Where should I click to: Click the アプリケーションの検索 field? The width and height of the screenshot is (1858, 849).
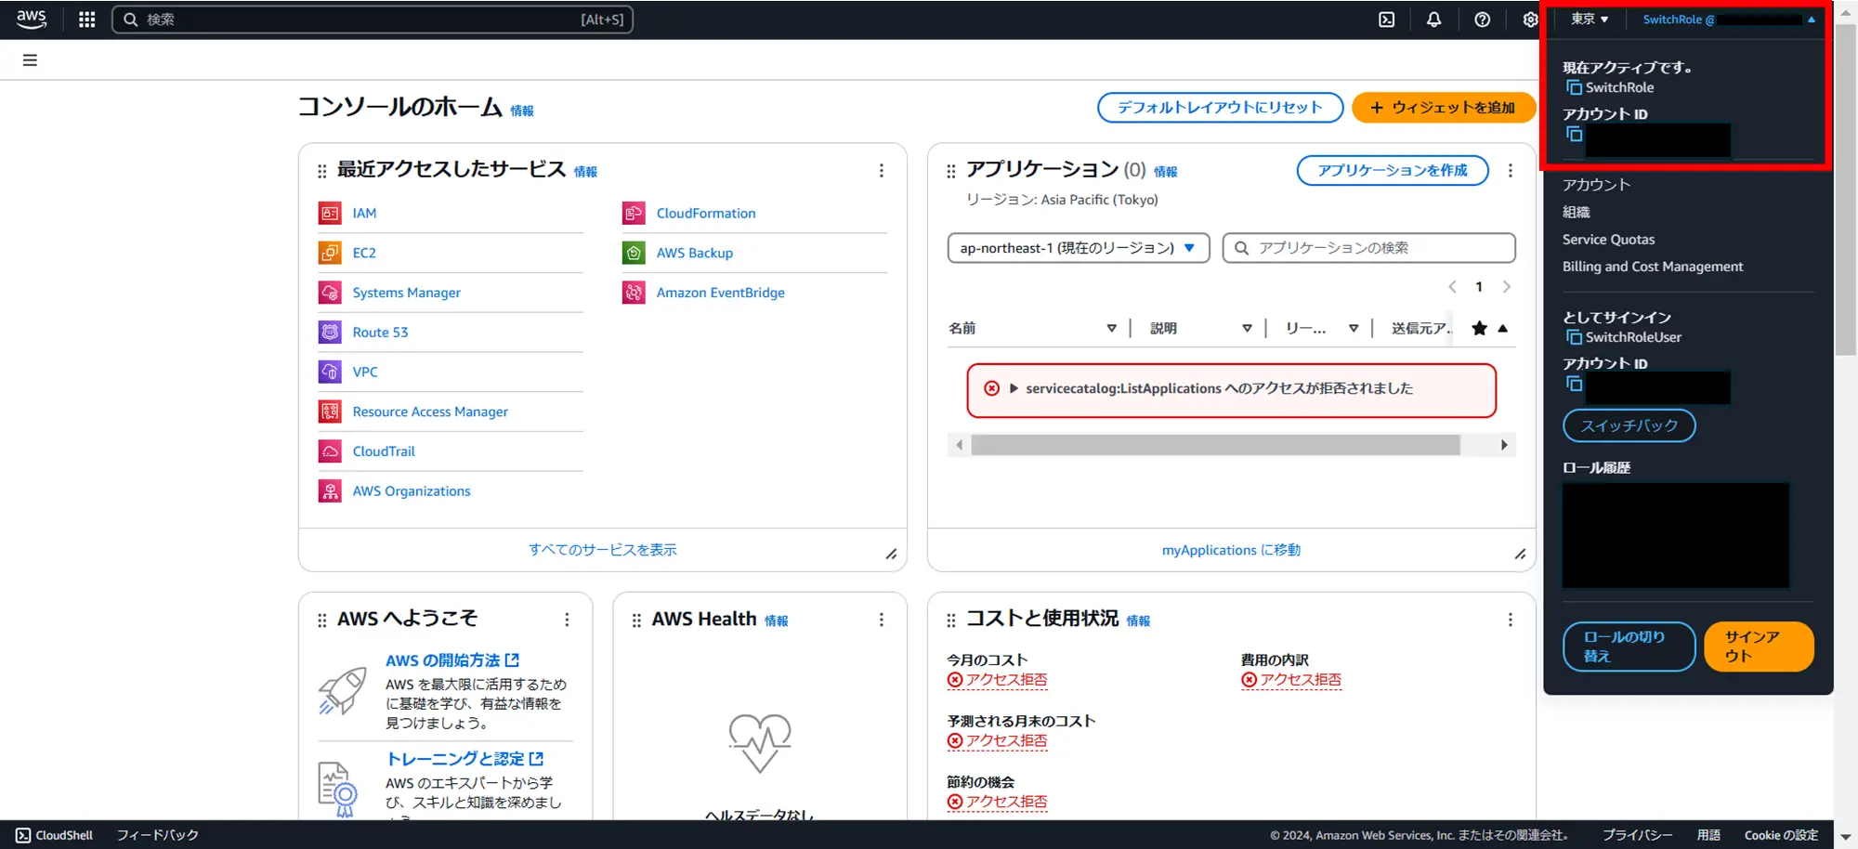click(x=1369, y=248)
